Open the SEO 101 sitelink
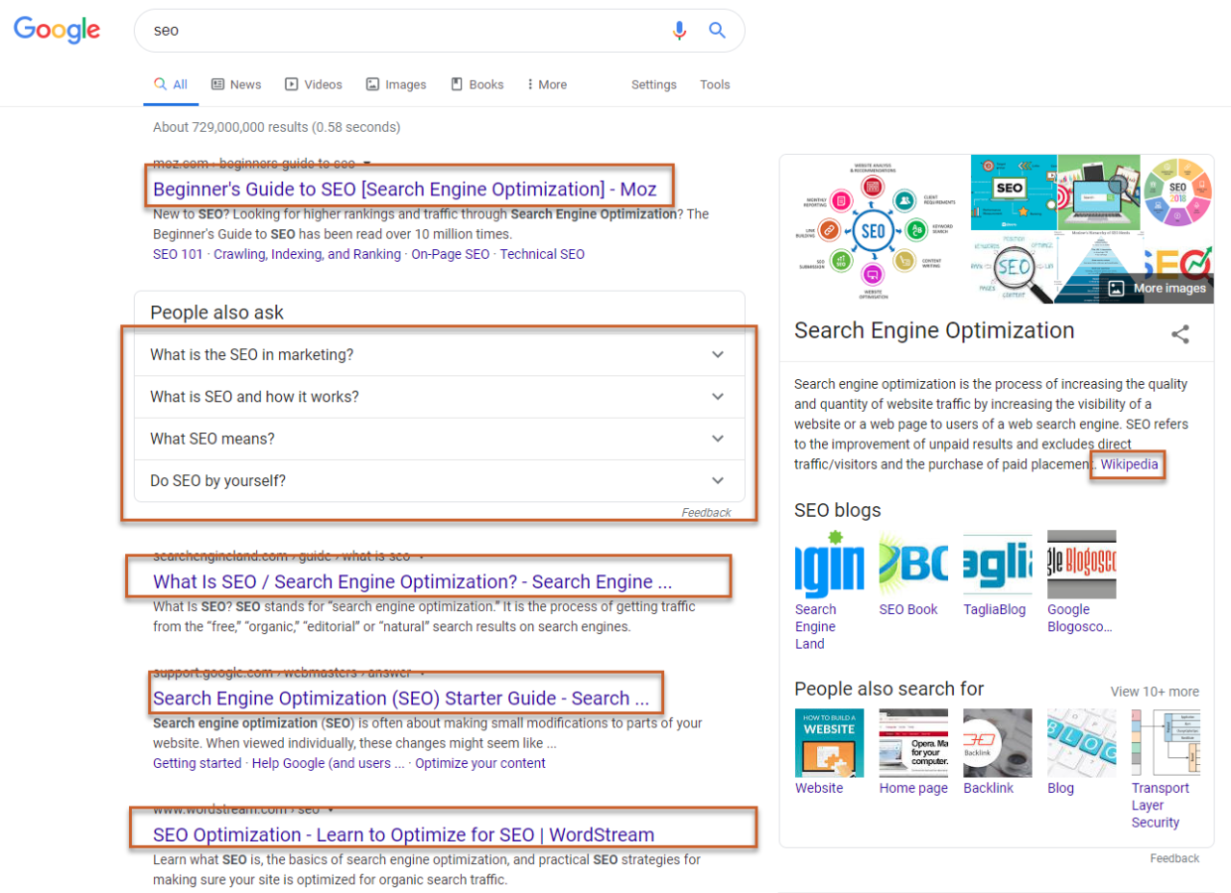1231x893 pixels. [x=178, y=254]
